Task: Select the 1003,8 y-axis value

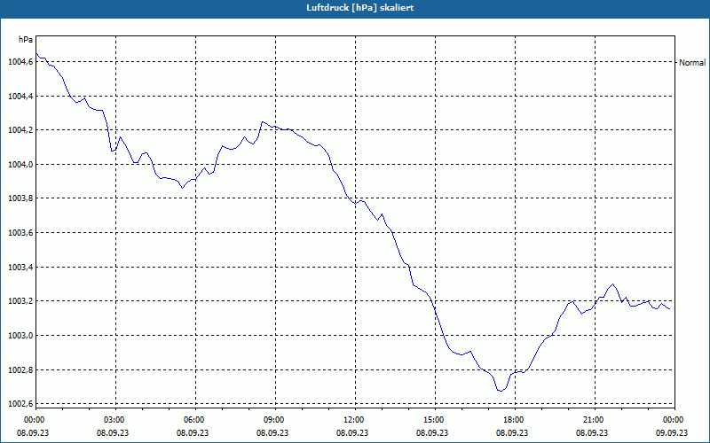Action: click(x=20, y=198)
